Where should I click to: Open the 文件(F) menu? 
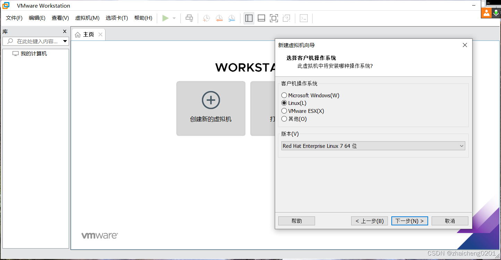(14, 18)
